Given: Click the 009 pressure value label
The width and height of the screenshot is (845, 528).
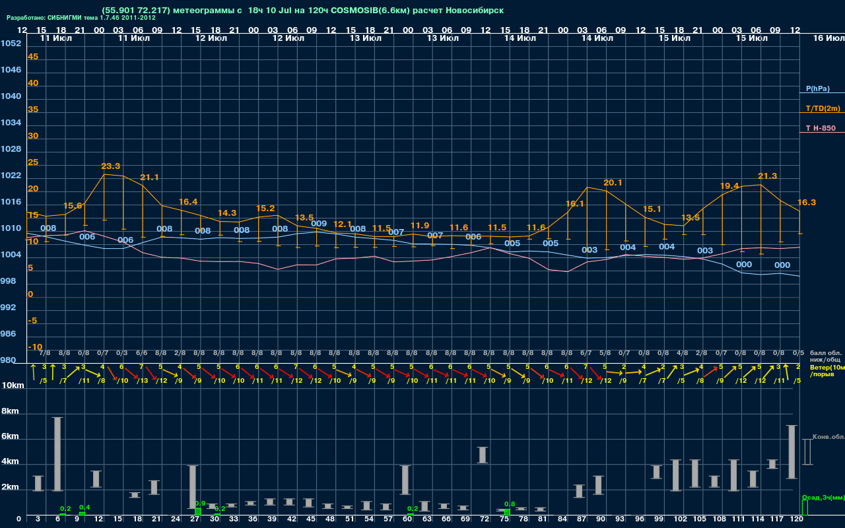Looking at the screenshot, I should point(319,224).
